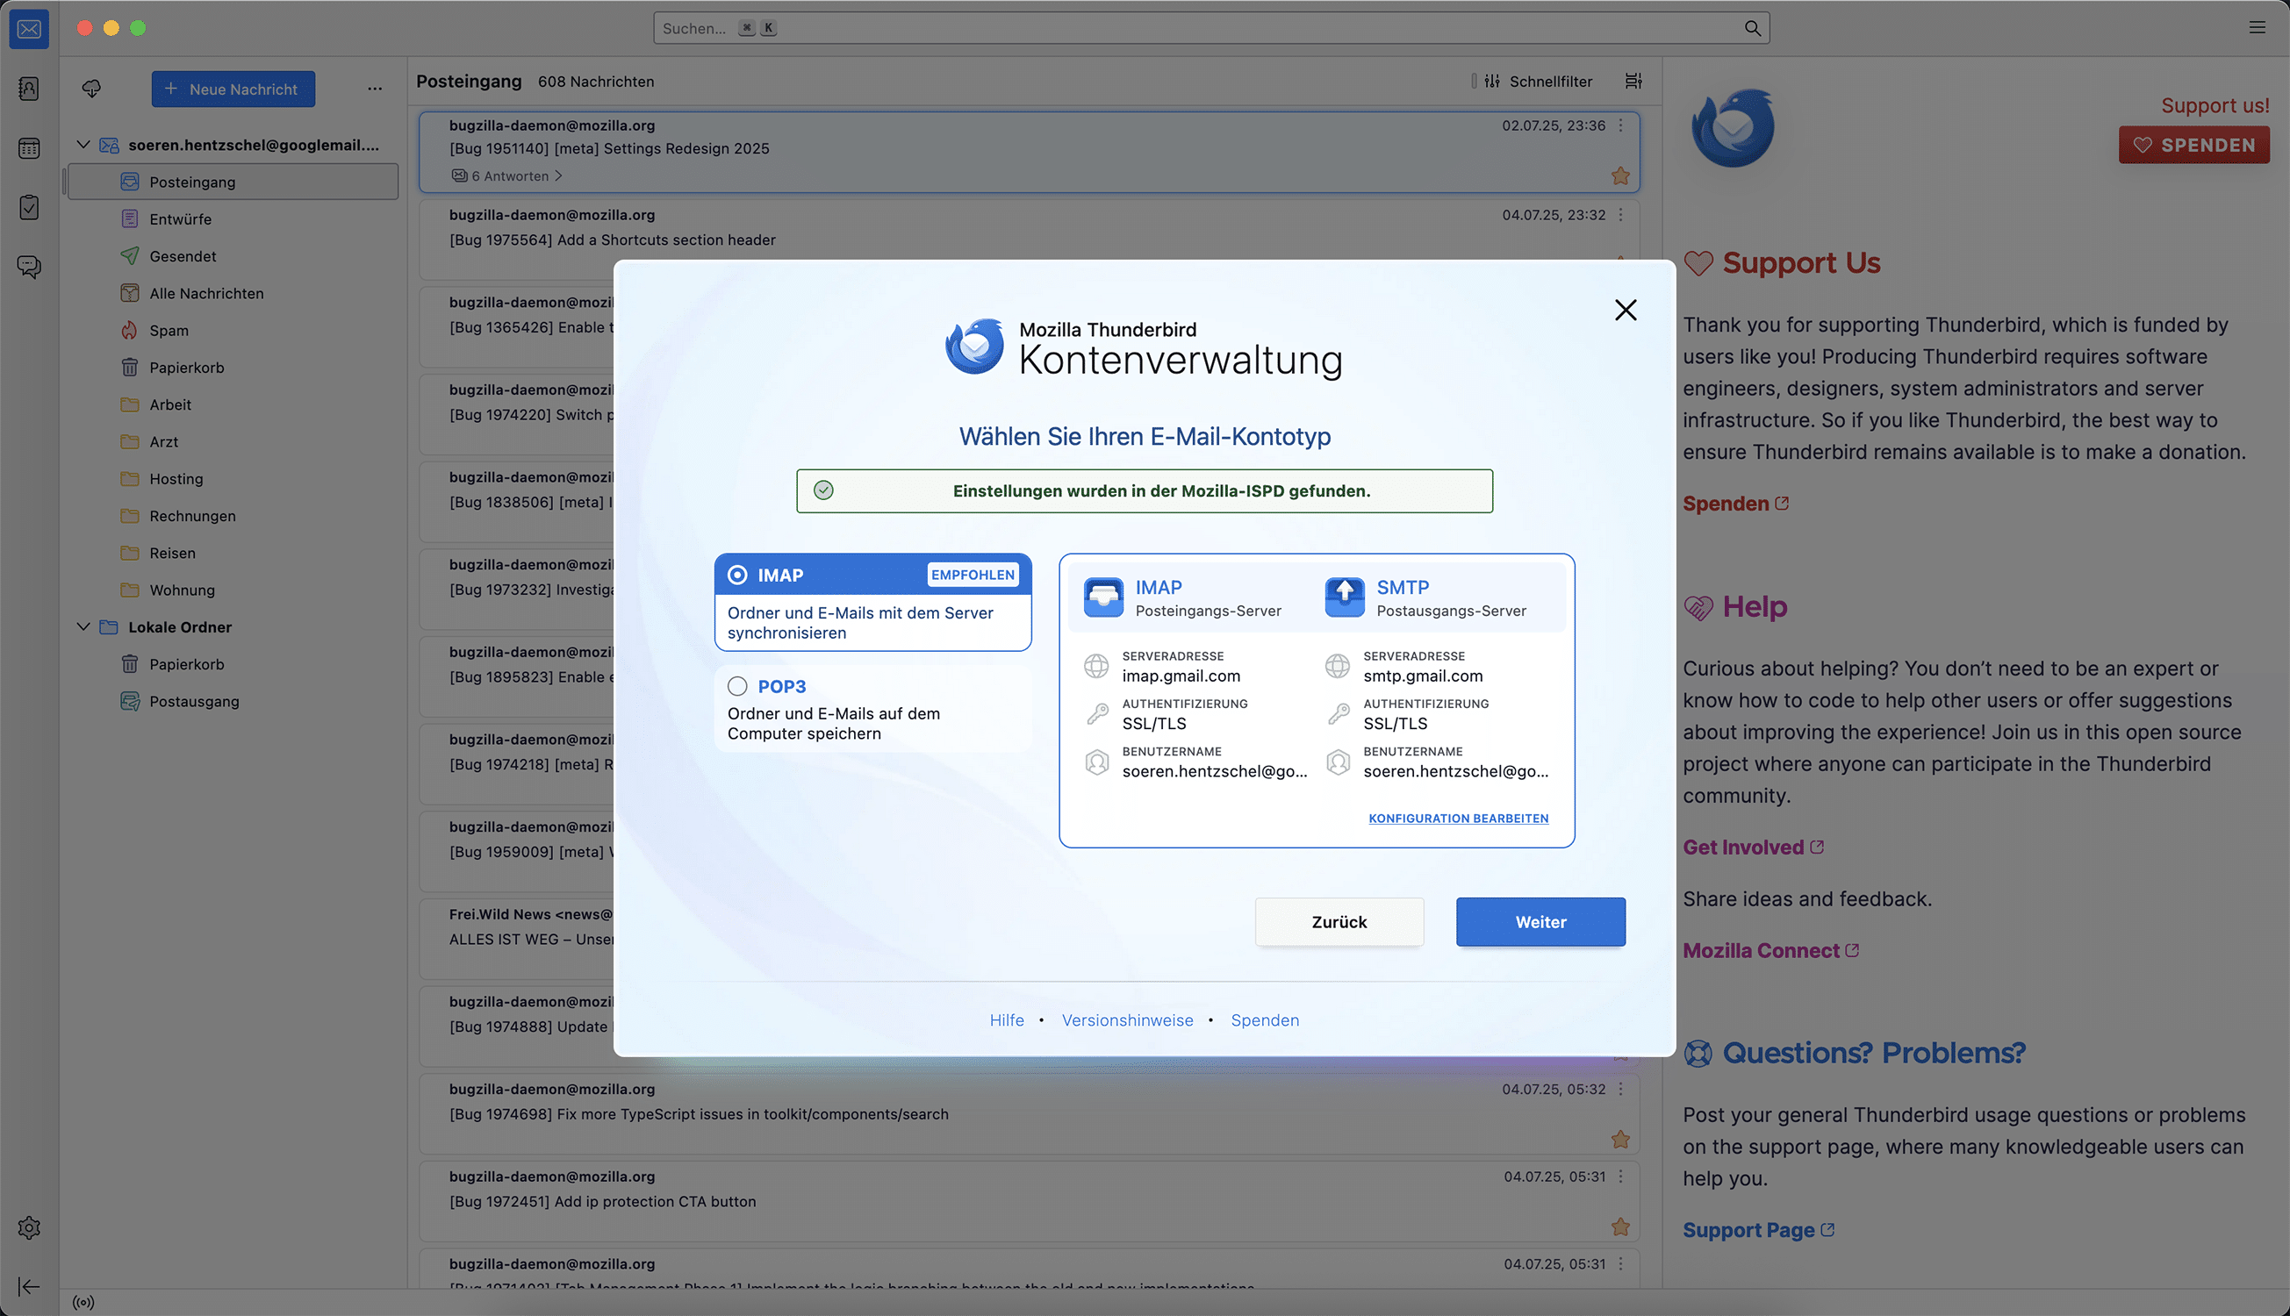Click the Zurück button
The width and height of the screenshot is (2290, 1316).
point(1339,922)
